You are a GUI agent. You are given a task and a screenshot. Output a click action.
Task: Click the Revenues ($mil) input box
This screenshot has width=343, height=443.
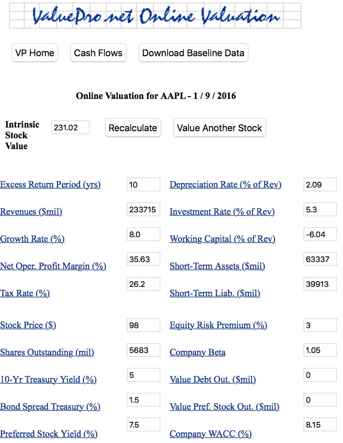tap(143, 210)
